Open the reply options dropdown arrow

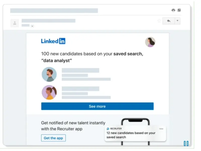[177, 21]
